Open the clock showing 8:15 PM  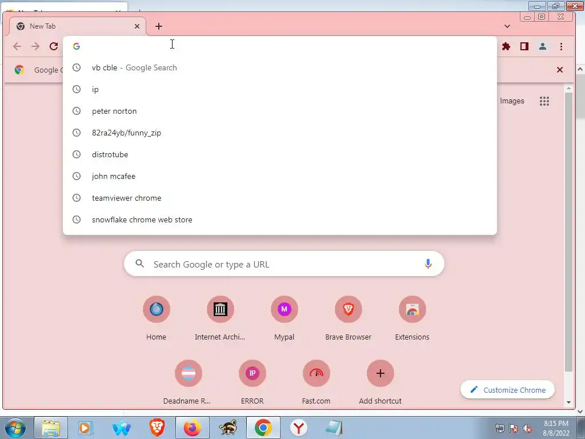pyautogui.click(x=556, y=428)
